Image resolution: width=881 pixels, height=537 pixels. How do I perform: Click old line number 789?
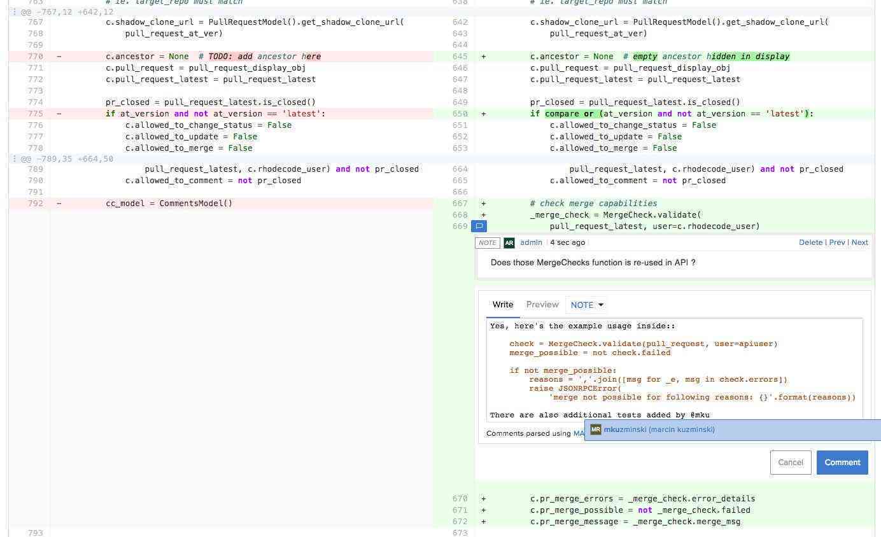coord(36,169)
